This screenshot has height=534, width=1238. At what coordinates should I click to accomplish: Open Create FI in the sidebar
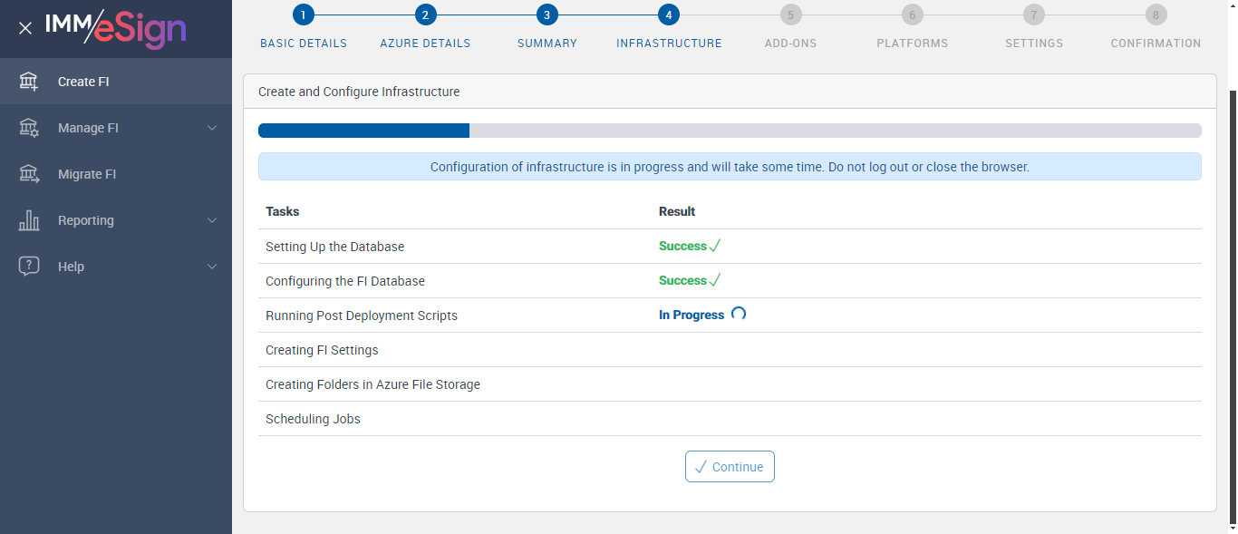[116, 82]
